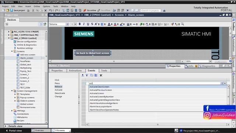236x133 pixels.
Task: Click the font color A icon
Action: (x=109, y=24)
